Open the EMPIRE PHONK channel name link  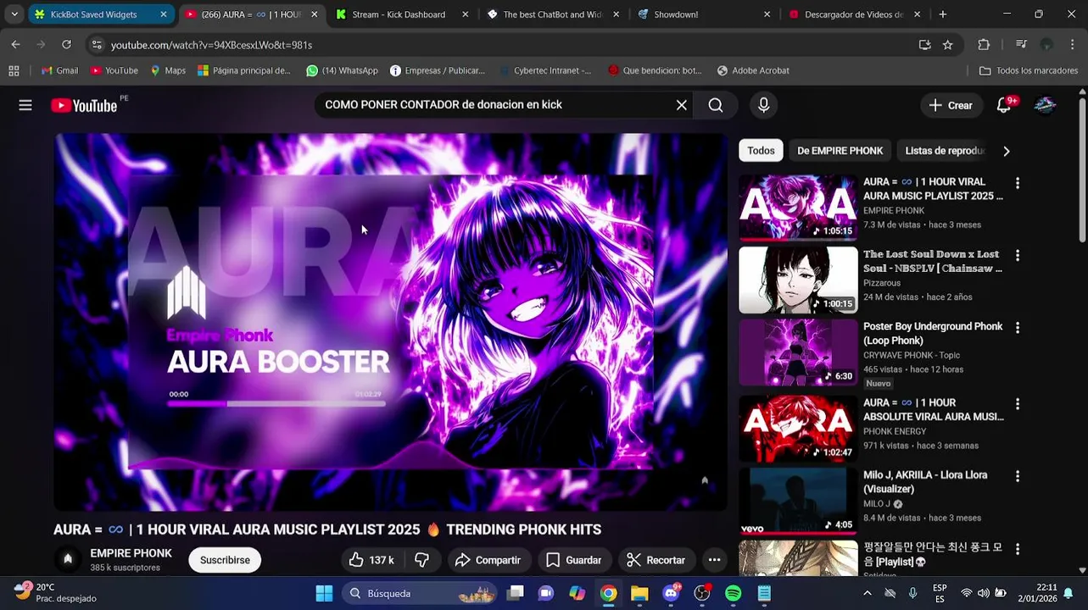coord(131,553)
